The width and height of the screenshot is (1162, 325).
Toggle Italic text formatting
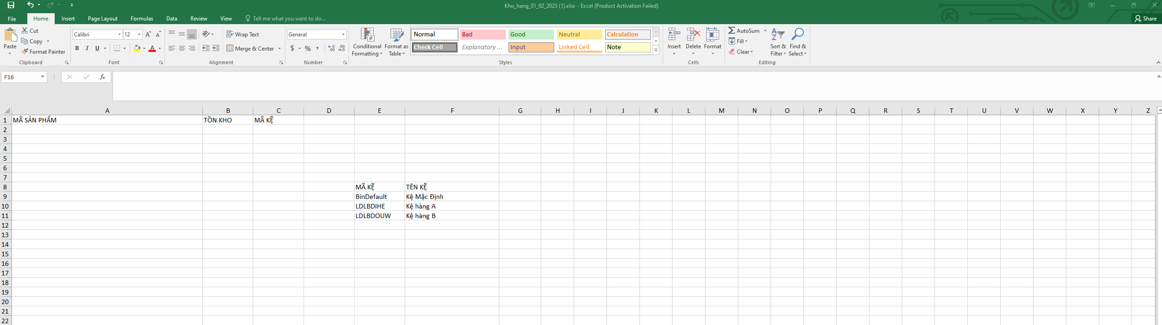(87, 48)
